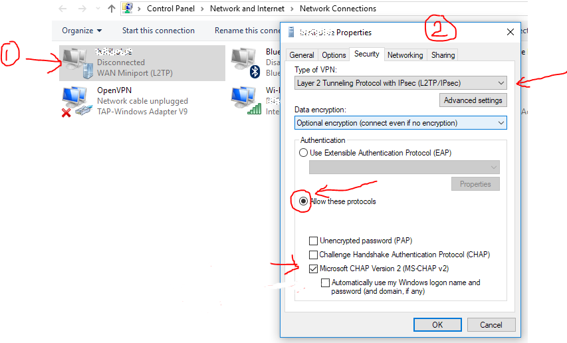Click the Properties dialog title bar icon
567x343 pixels.
291,32
